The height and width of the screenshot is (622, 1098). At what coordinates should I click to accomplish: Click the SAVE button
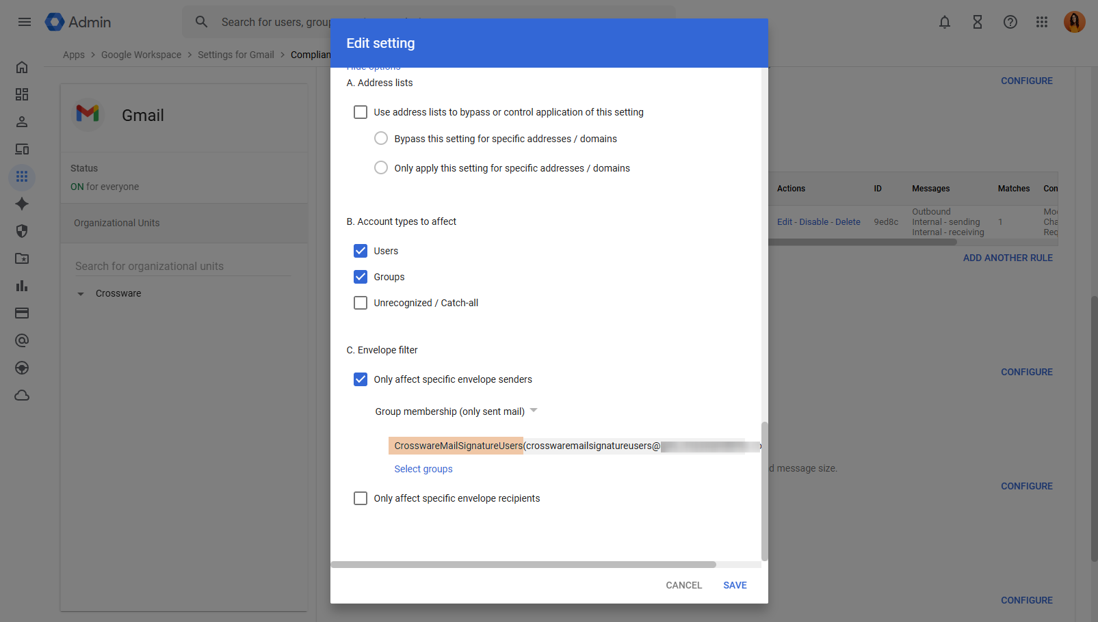coord(735,585)
